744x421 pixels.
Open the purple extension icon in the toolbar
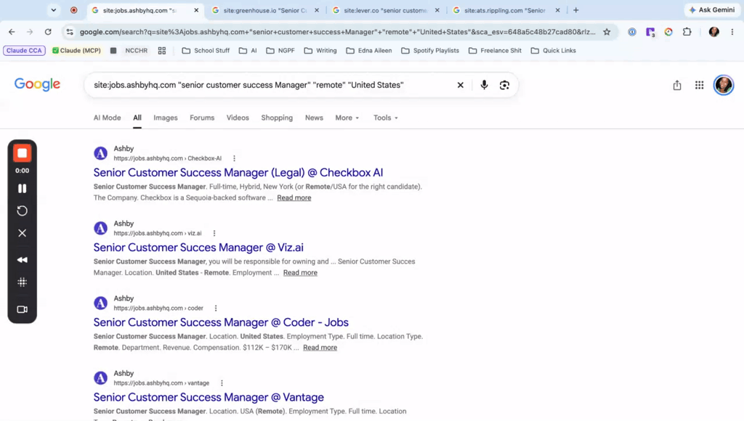point(650,32)
